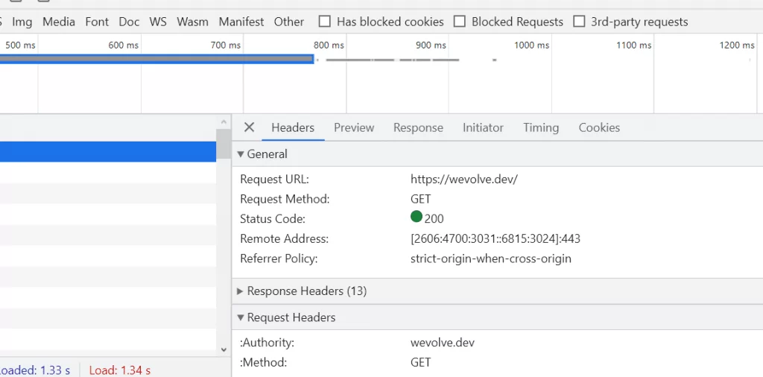Toggle 3rd-party requests checkbox

pos(579,22)
